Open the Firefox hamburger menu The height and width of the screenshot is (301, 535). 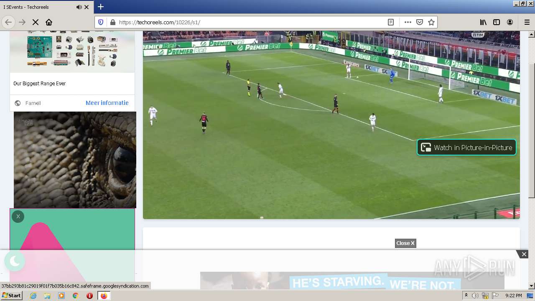click(527, 22)
